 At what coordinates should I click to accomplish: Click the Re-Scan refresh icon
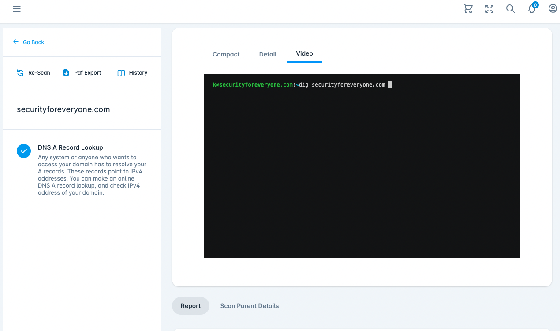pos(20,73)
